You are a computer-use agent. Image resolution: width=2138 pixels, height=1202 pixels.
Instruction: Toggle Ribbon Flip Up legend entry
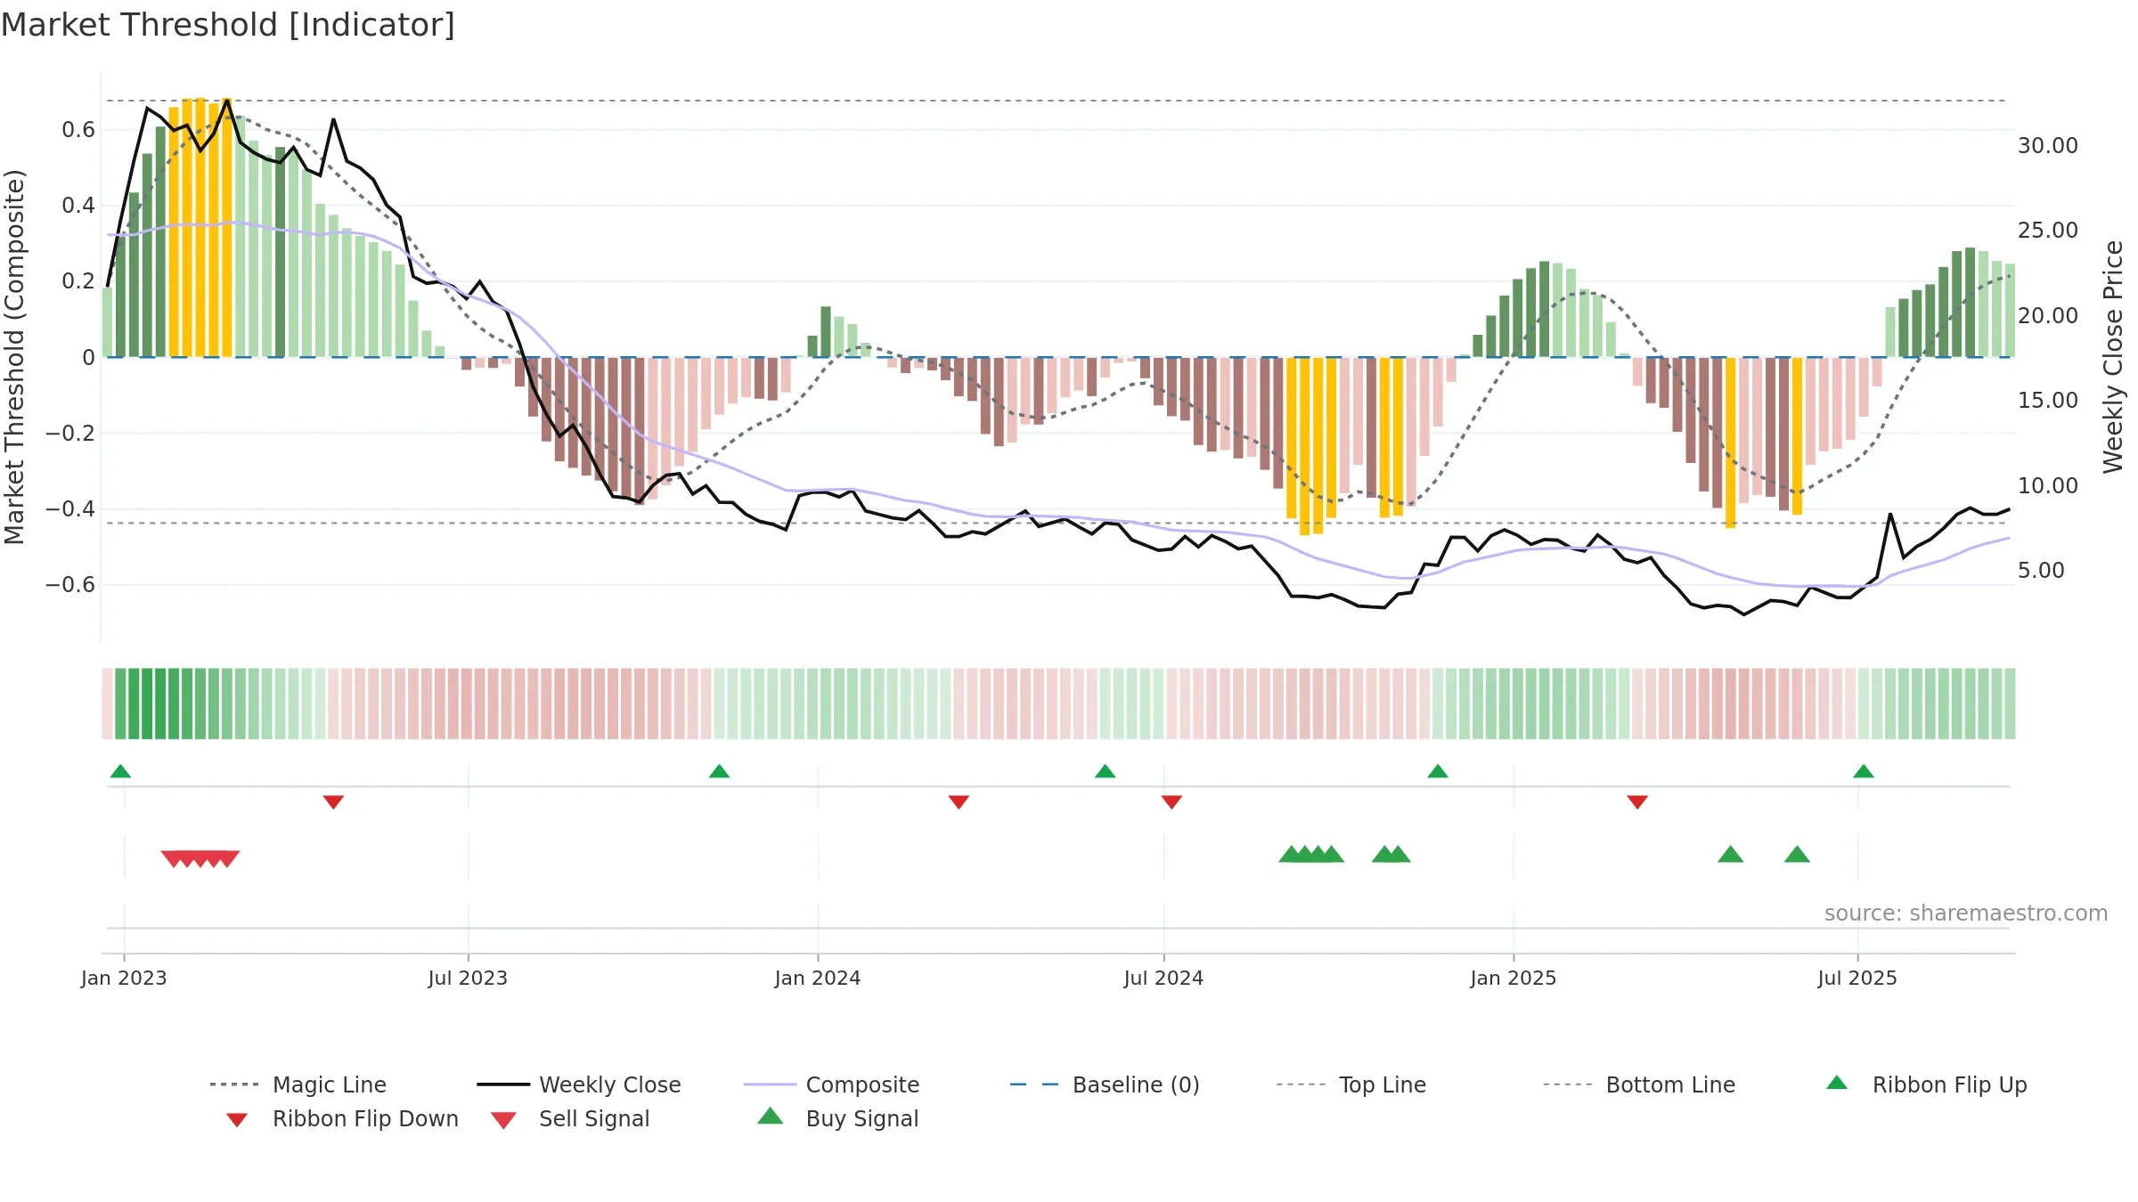click(x=1926, y=1084)
